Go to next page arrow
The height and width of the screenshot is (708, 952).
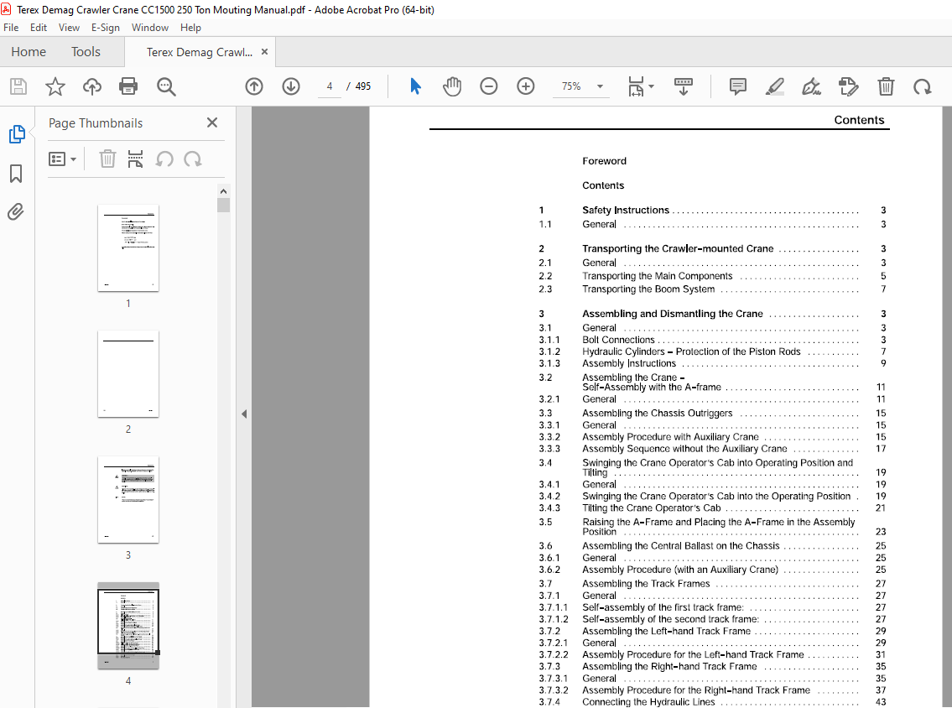click(x=291, y=87)
